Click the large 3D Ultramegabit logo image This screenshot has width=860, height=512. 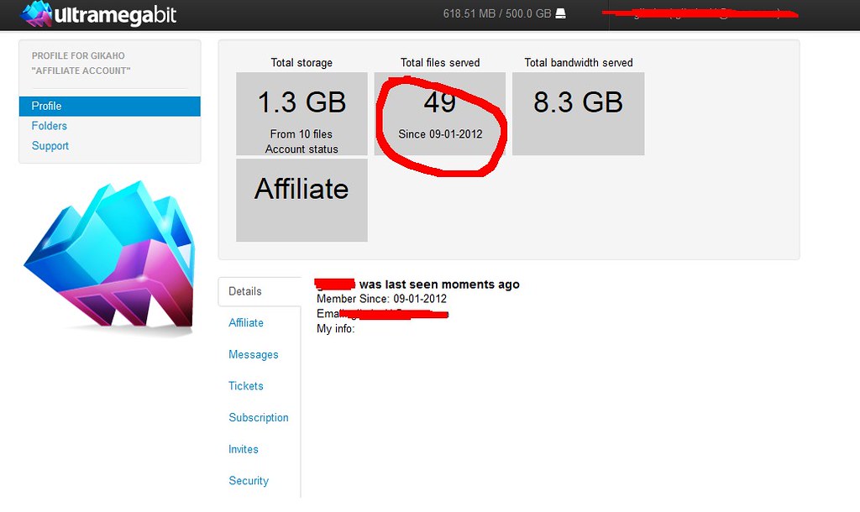pyautogui.click(x=107, y=256)
